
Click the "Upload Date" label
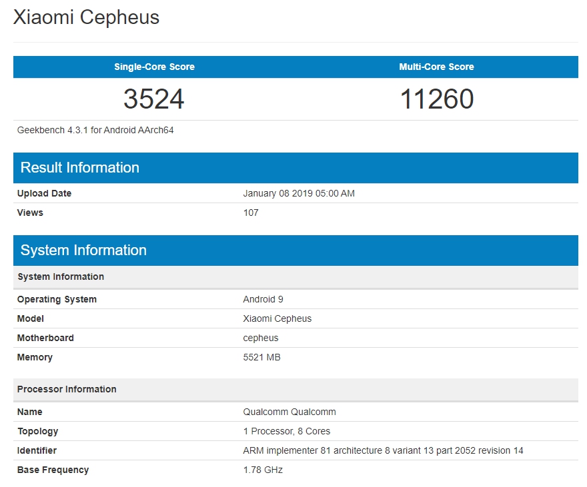[x=44, y=193]
